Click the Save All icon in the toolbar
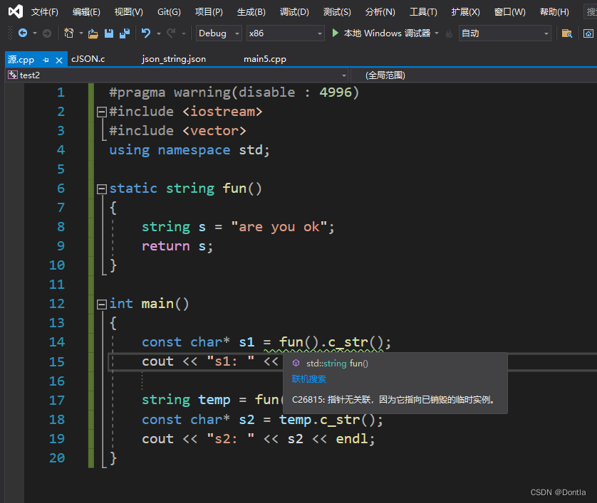The height and width of the screenshot is (503, 597). pos(125,32)
